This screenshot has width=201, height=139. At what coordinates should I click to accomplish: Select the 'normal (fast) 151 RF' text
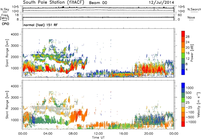[x=41, y=25]
